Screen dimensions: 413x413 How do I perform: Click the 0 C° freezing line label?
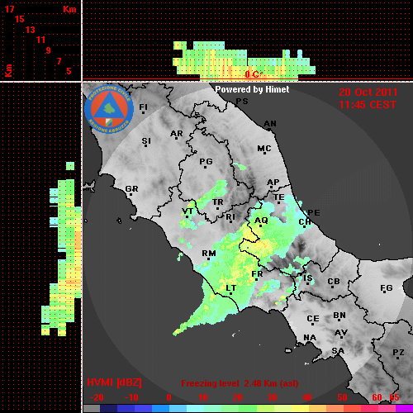pyautogui.click(x=254, y=74)
